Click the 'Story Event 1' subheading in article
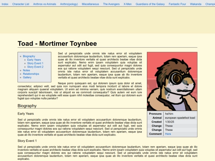215x161 pixels. click(27, 141)
